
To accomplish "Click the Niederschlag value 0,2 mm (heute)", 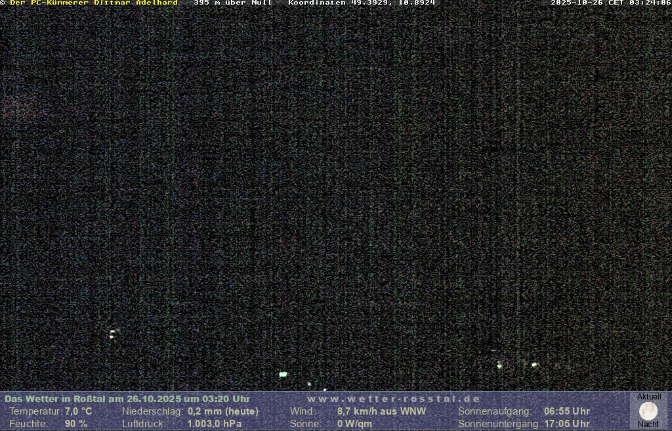I will coord(223,411).
